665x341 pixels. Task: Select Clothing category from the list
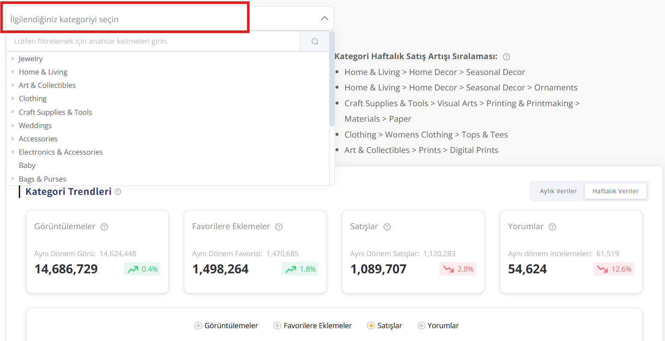(33, 99)
